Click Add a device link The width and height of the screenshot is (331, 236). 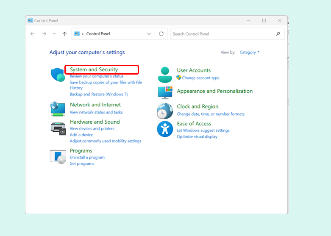[81, 135]
